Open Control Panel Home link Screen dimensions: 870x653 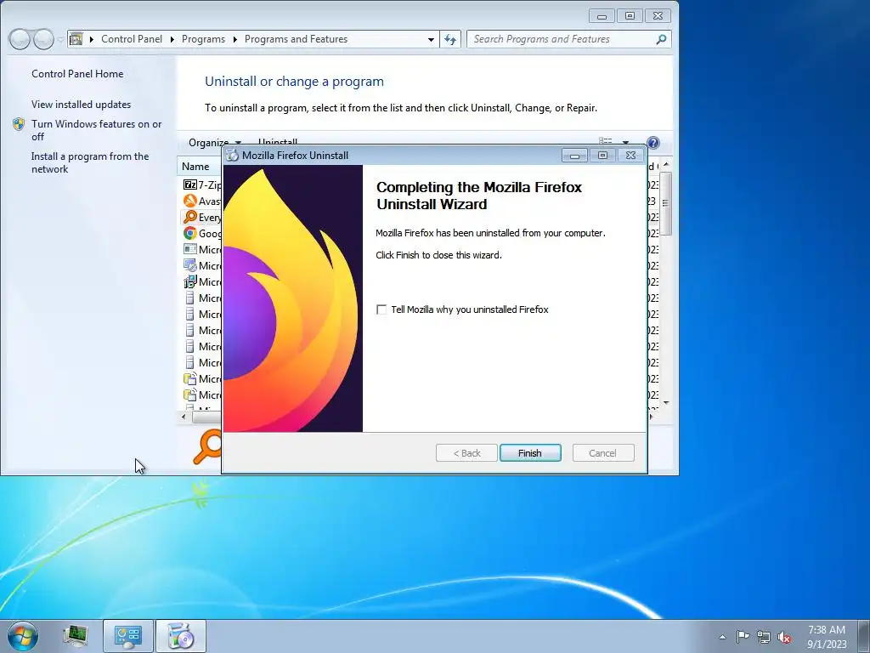(x=77, y=74)
